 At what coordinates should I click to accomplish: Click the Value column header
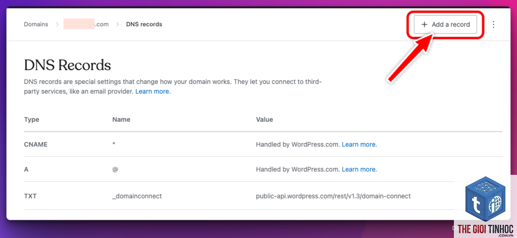click(x=265, y=119)
